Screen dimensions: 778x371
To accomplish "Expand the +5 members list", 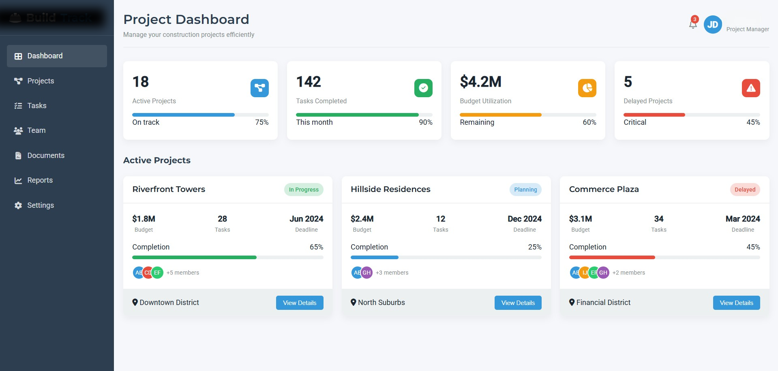I will 182,272.
